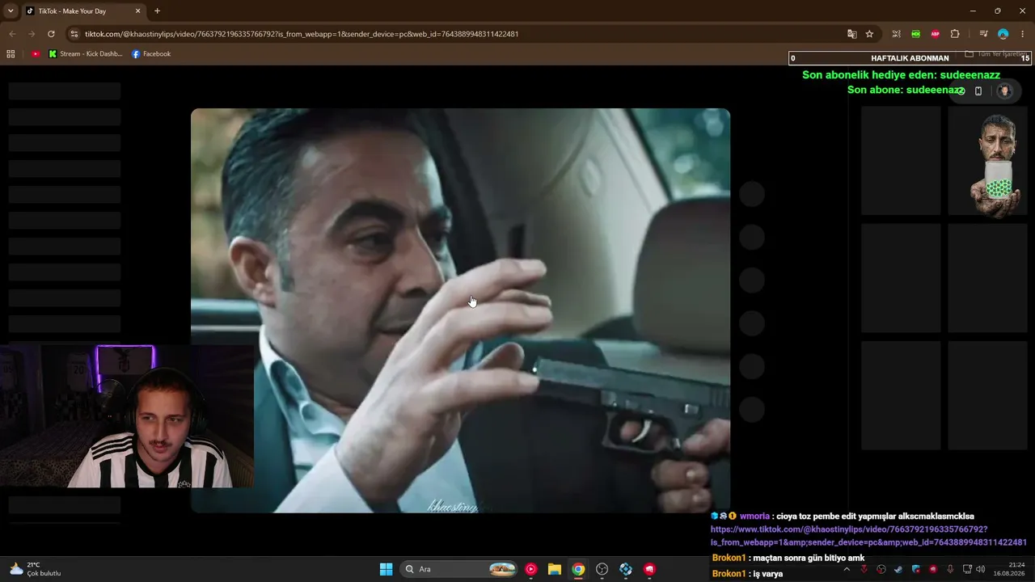Open the crossed-arrows browser extension
Image resolution: width=1035 pixels, height=582 pixels.
click(x=896, y=34)
